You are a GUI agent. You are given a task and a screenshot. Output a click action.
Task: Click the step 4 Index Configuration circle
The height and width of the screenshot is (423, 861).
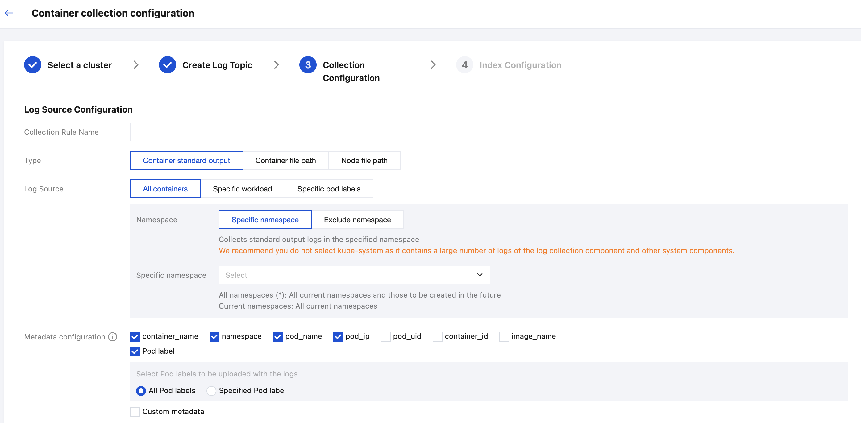click(464, 65)
